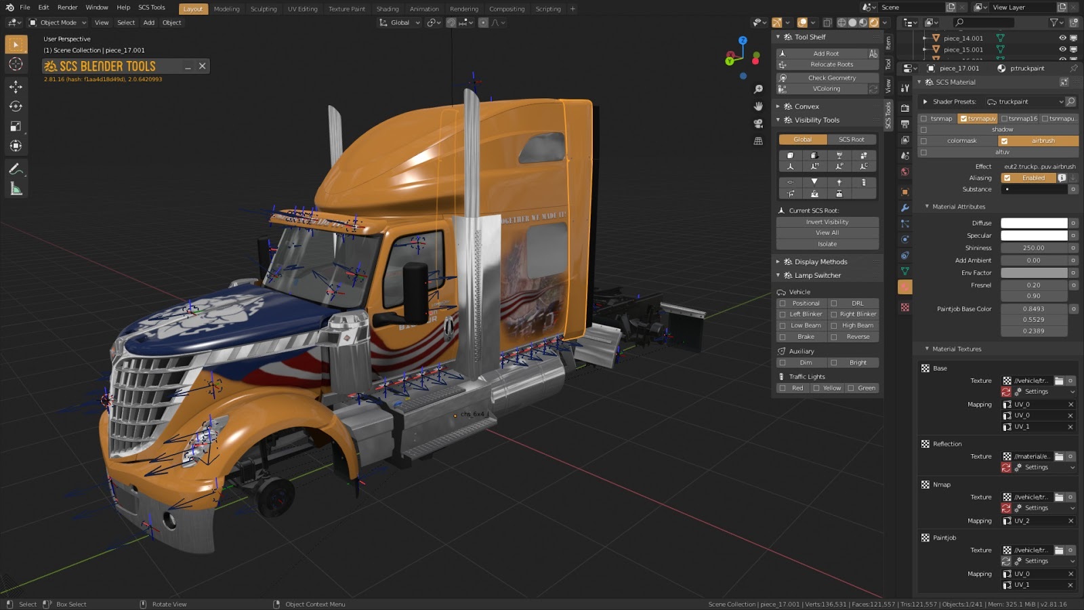Open the Render menu
The image size is (1084, 610).
(67, 7)
